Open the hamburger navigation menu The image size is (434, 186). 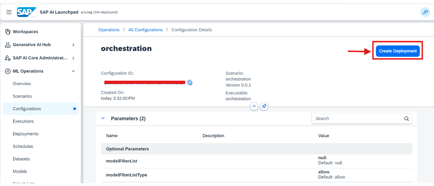(9, 12)
